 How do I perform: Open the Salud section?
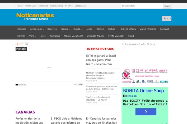coord(131,36)
